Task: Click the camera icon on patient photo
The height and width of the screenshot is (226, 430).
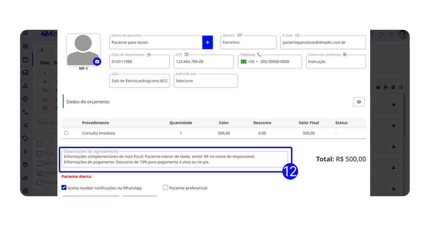Action: pyautogui.click(x=97, y=62)
